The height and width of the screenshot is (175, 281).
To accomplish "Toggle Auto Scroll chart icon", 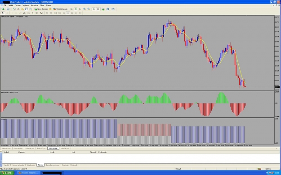I will 94,9.
